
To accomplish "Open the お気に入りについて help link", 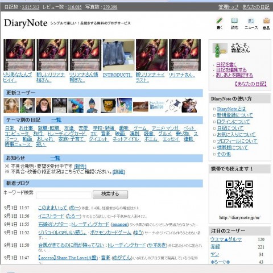I will click(237, 134).
